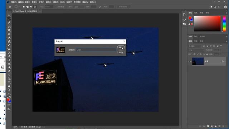Click the Add to Selection mode icon
Image resolution: width=229 pixels, height=129 pixels.
(x=28, y=7)
